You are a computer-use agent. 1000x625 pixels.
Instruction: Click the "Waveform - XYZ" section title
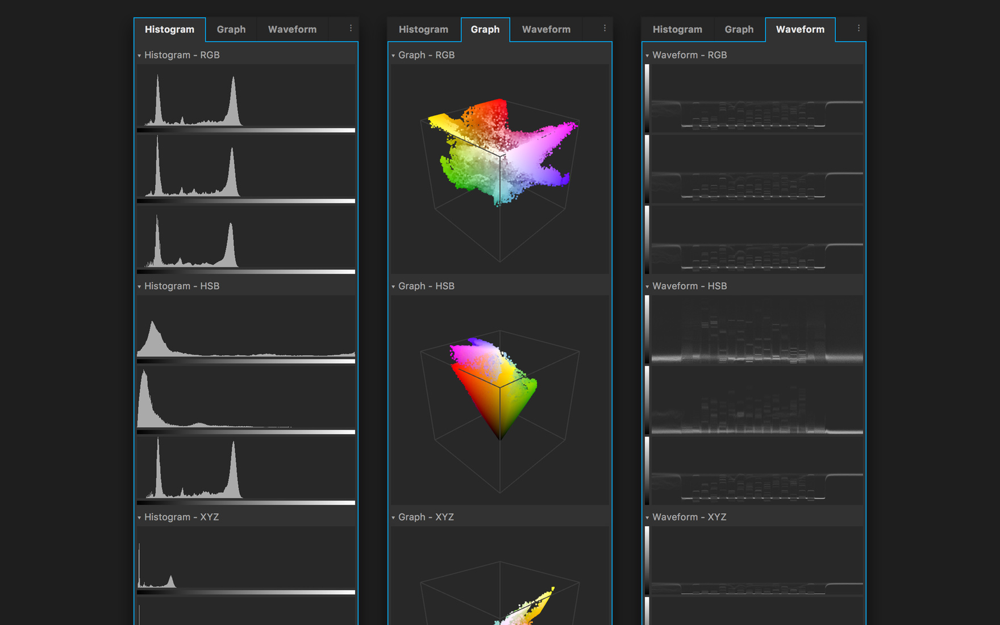click(689, 517)
